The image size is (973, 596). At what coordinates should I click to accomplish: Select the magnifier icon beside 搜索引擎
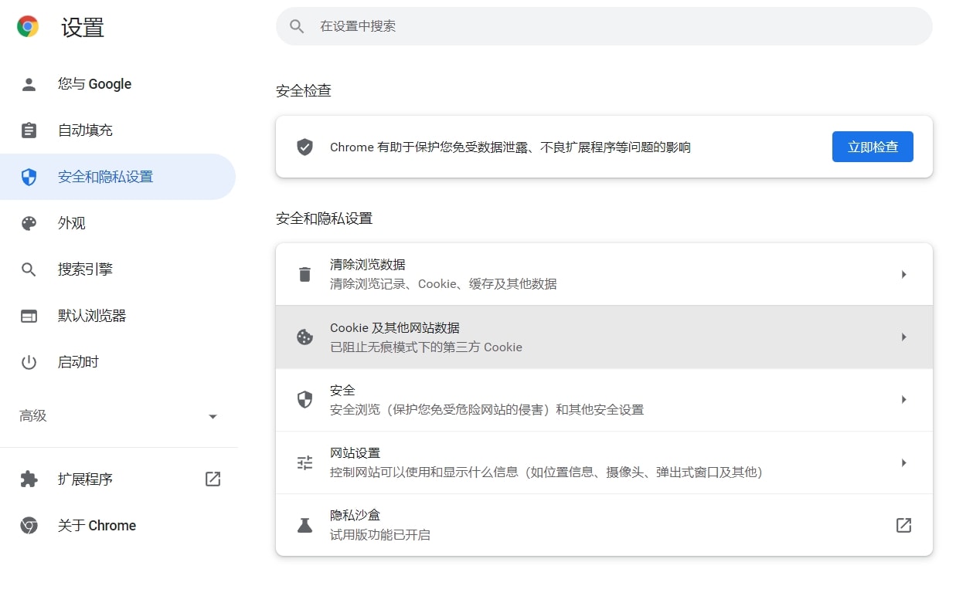(x=29, y=269)
